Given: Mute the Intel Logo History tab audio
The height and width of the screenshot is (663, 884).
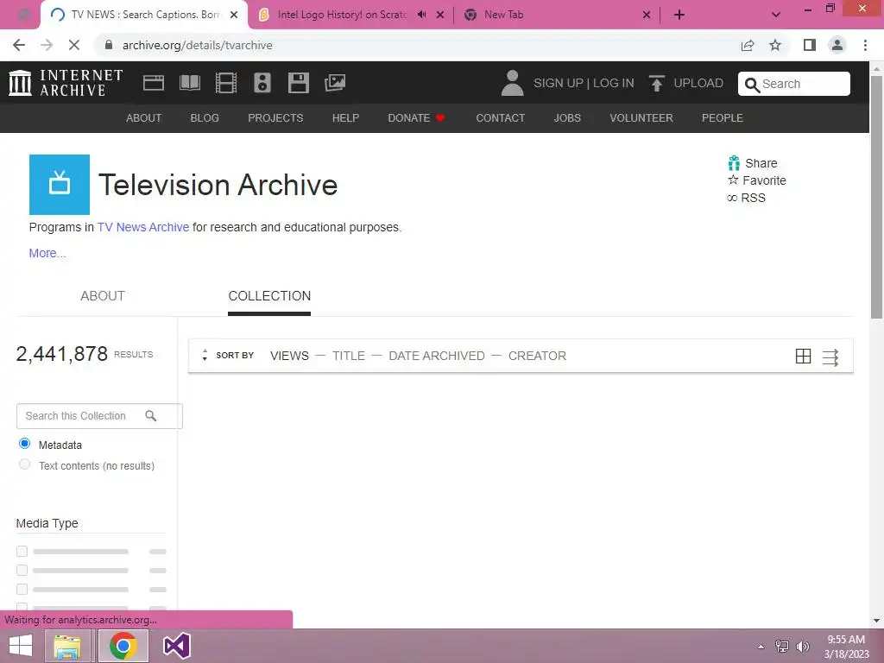Looking at the screenshot, I should pyautogui.click(x=421, y=15).
